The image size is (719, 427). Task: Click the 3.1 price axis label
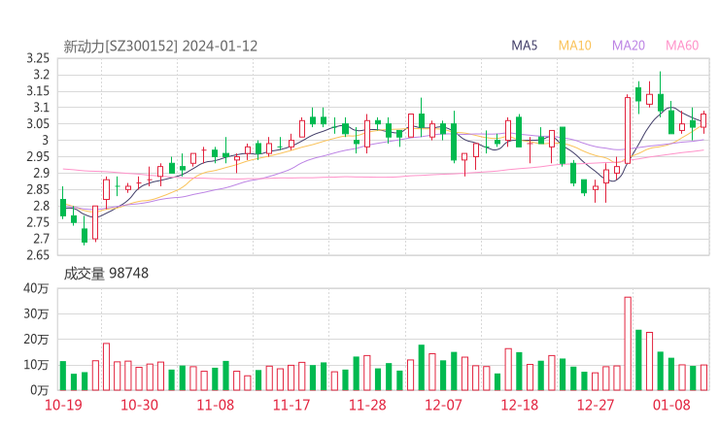[41, 108]
